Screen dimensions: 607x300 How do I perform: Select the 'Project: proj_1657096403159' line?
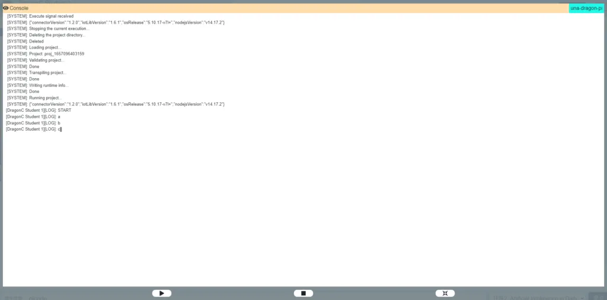point(46,54)
